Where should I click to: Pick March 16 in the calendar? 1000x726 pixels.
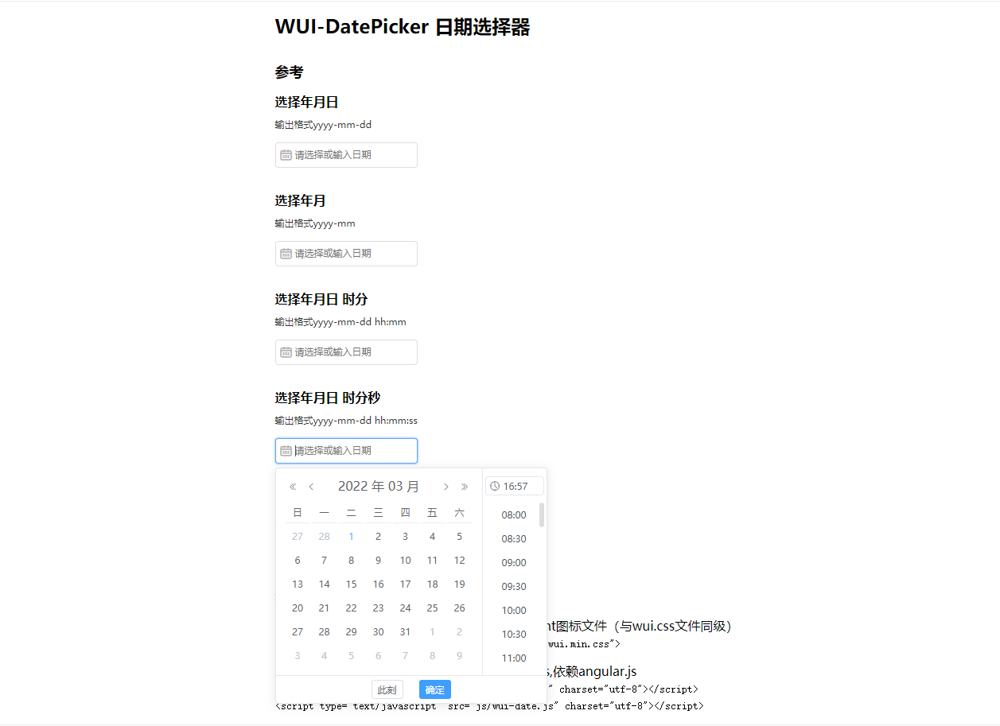pyautogui.click(x=379, y=584)
